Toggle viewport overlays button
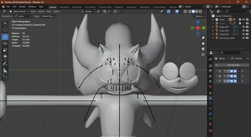251x137 pixels. point(177,11)
